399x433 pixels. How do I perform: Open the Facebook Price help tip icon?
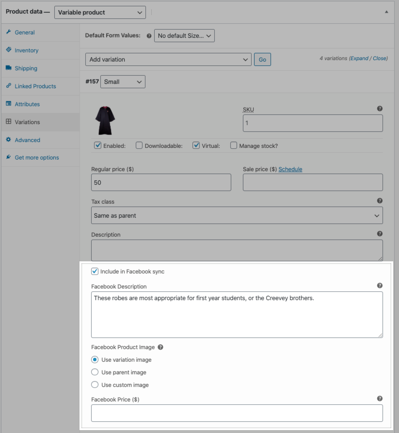point(380,399)
